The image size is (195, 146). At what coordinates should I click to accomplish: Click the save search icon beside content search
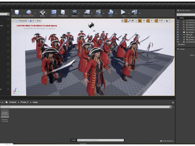pyautogui.click(x=173, y=107)
